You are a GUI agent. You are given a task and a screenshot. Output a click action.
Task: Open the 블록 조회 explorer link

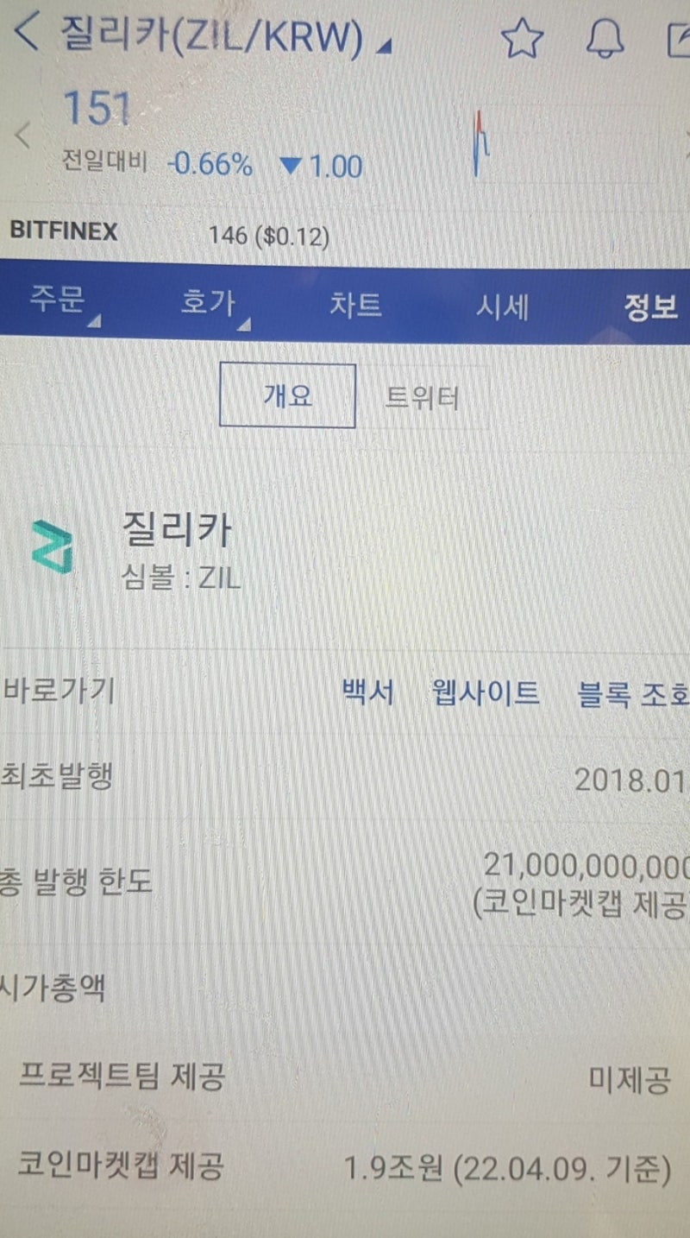[x=634, y=693]
